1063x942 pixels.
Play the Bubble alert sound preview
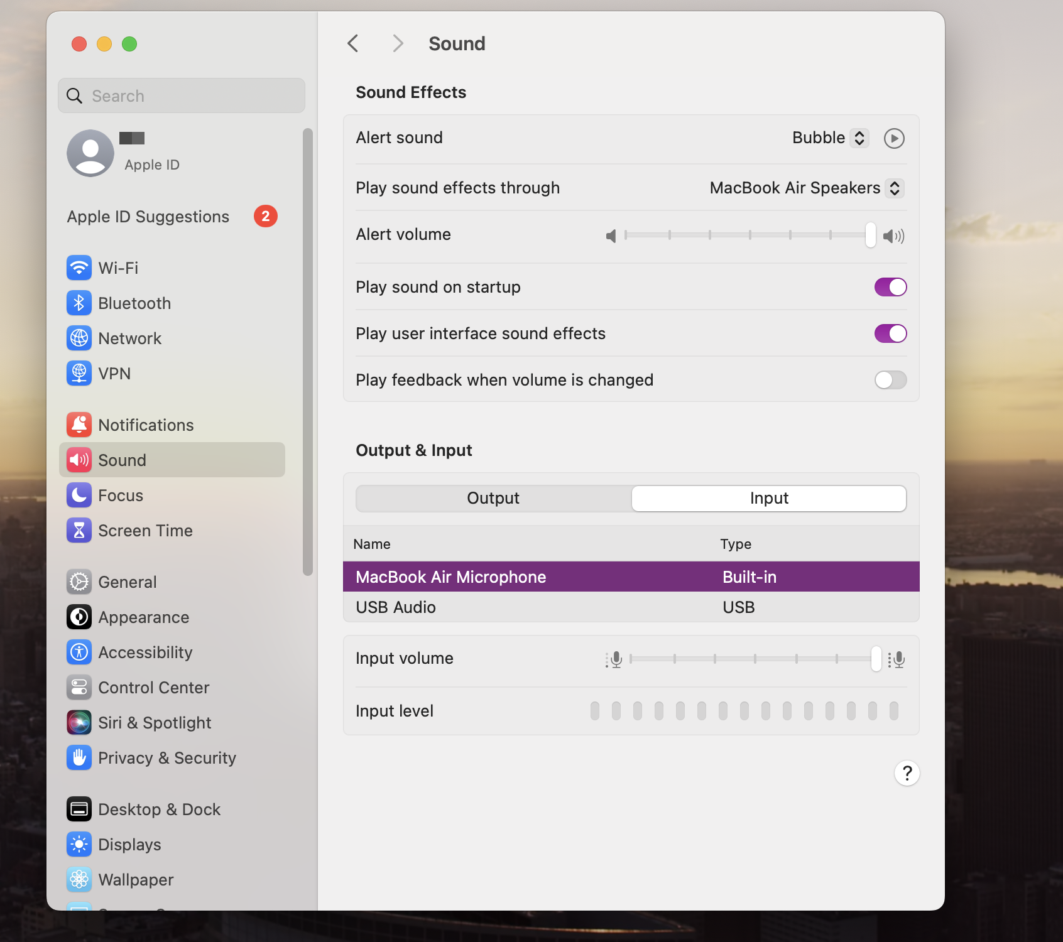tap(894, 138)
